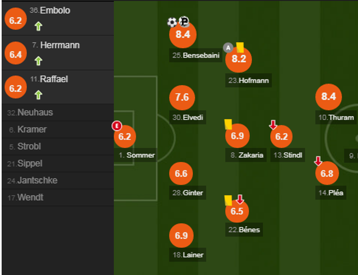Click the penalty icon above Bensebaini's rating

[x=184, y=22]
